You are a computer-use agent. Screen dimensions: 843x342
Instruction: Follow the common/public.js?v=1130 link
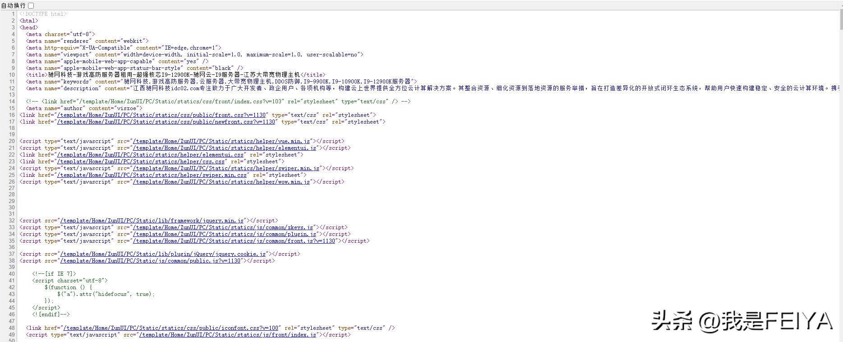coord(150,261)
